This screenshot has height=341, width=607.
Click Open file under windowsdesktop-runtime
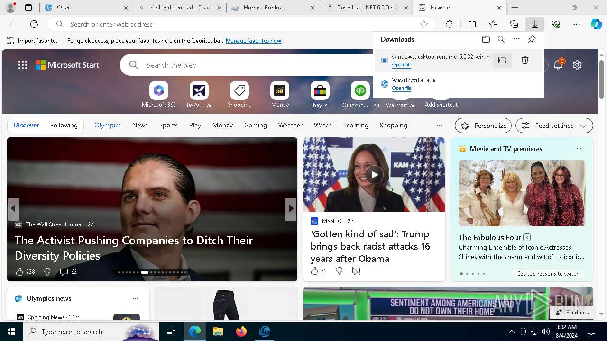pos(401,65)
